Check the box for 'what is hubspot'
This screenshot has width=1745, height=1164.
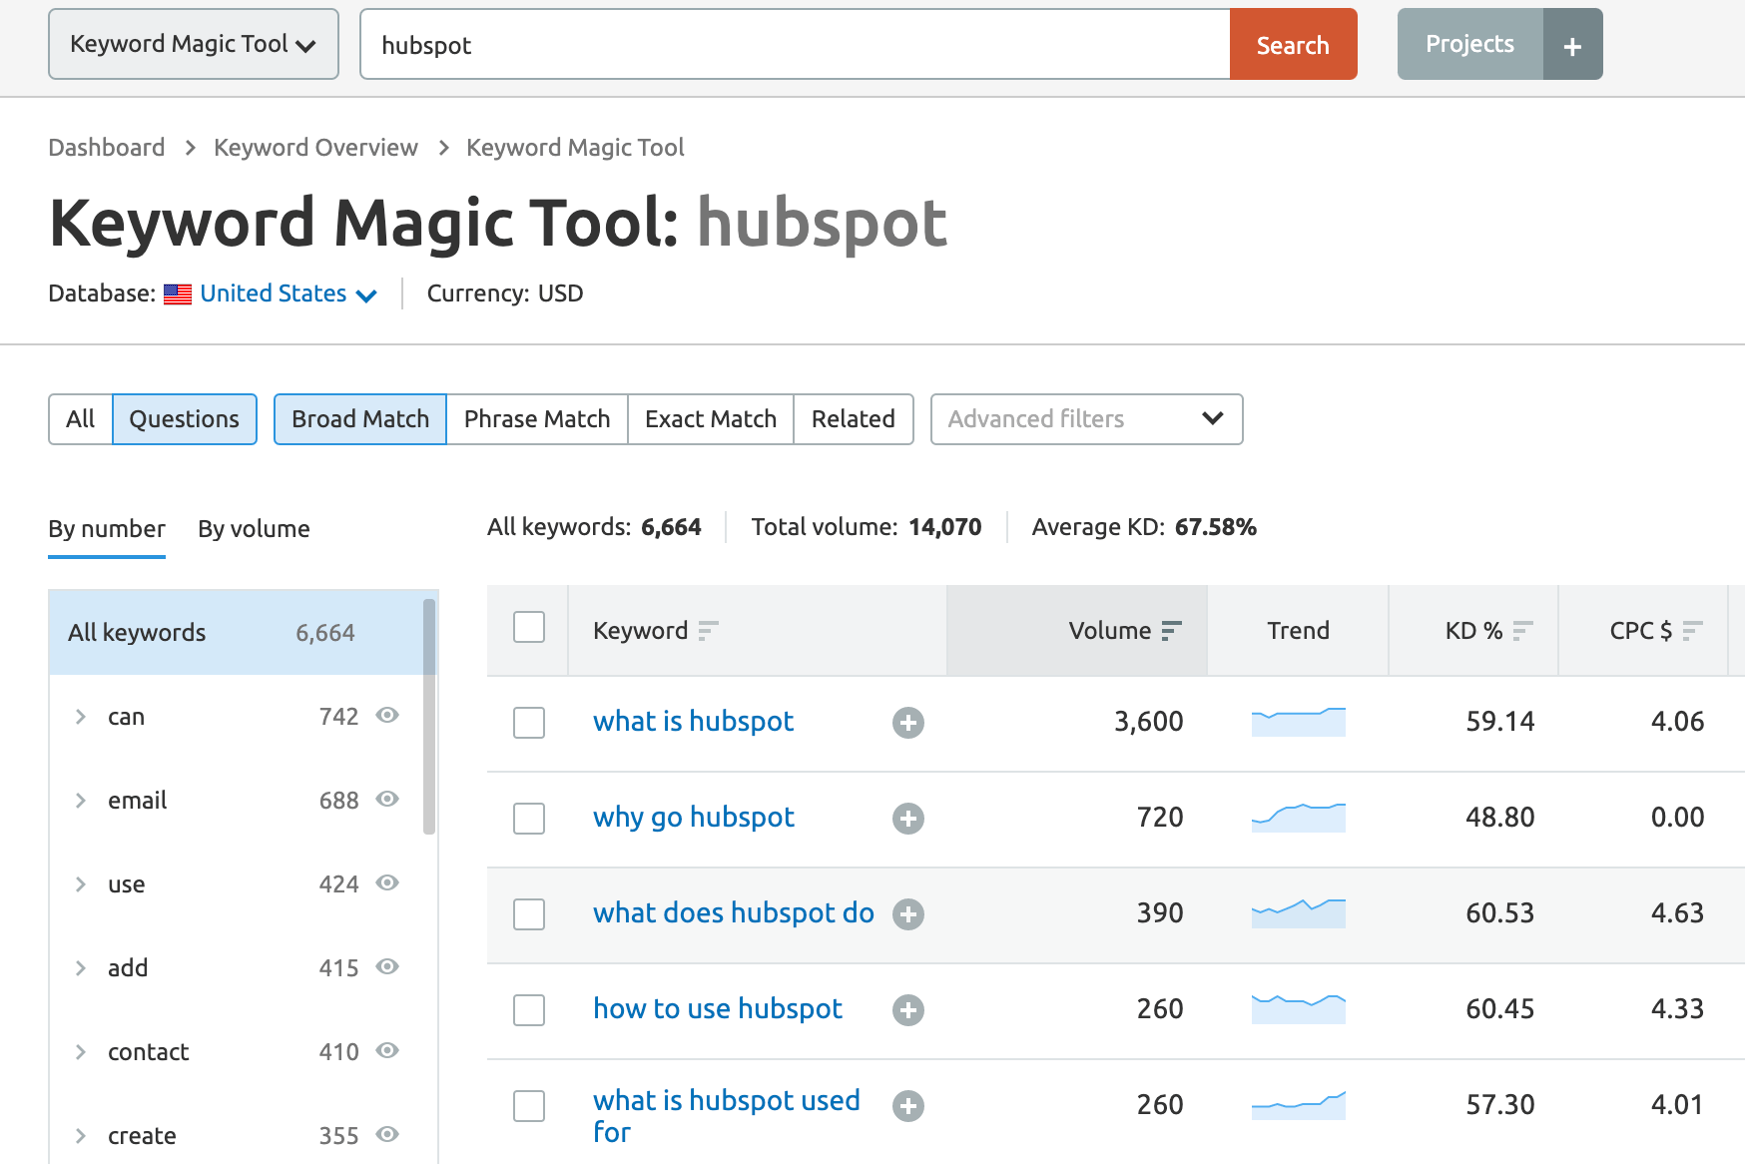529,723
